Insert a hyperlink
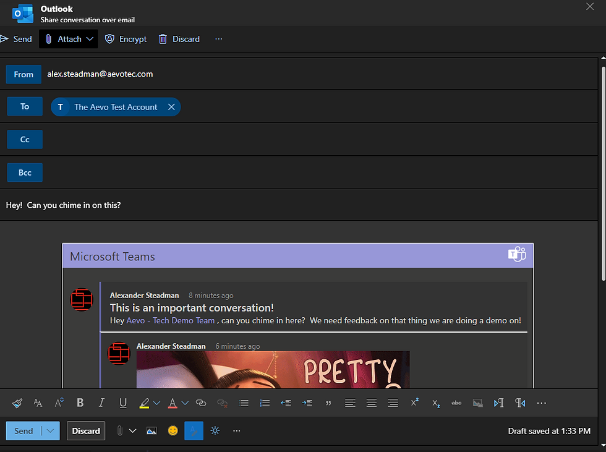This screenshot has width=606, height=452. tap(201, 403)
